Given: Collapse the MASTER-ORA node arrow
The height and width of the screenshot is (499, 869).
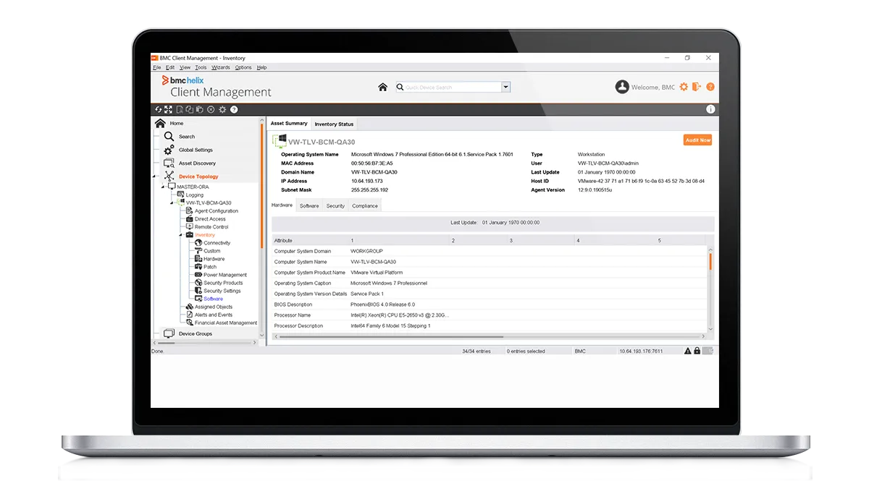Looking at the screenshot, I should click(x=164, y=187).
